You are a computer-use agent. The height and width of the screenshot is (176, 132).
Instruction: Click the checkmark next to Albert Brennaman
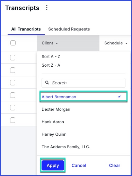[x=119, y=97]
